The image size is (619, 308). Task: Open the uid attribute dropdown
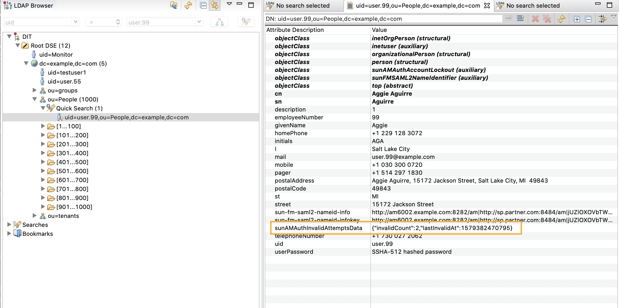point(75,22)
